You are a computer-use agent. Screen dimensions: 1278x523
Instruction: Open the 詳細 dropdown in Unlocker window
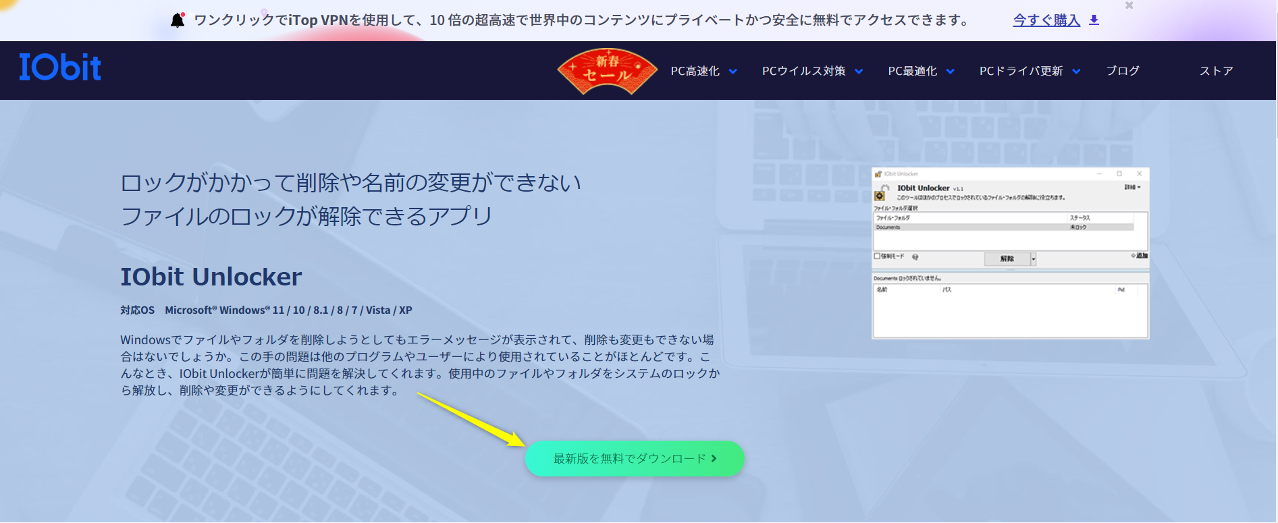1132,187
